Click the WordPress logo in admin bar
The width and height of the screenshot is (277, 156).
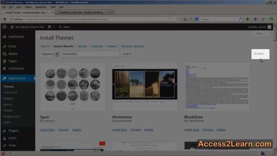pos(5,27)
